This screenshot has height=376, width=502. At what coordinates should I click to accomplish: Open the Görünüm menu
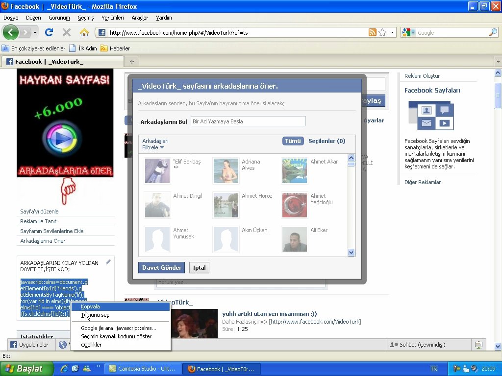click(x=59, y=18)
